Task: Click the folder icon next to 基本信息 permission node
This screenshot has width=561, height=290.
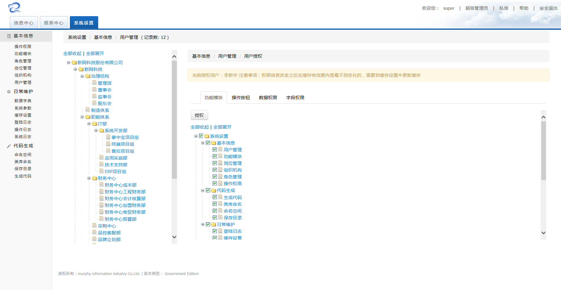Action: pyautogui.click(x=214, y=143)
